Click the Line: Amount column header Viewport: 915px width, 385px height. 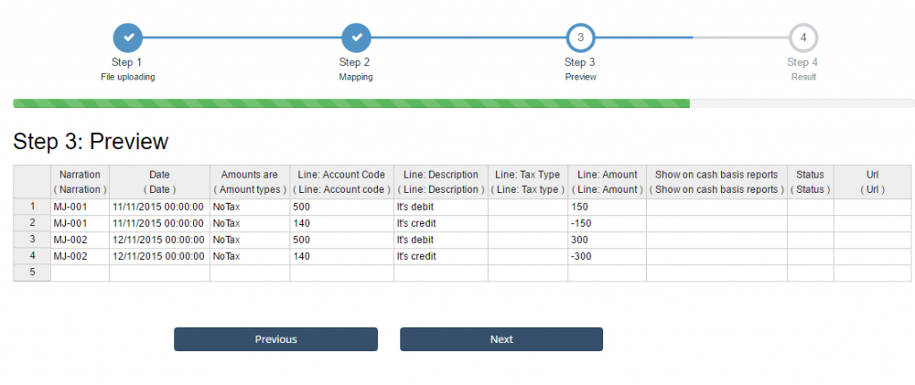click(607, 182)
